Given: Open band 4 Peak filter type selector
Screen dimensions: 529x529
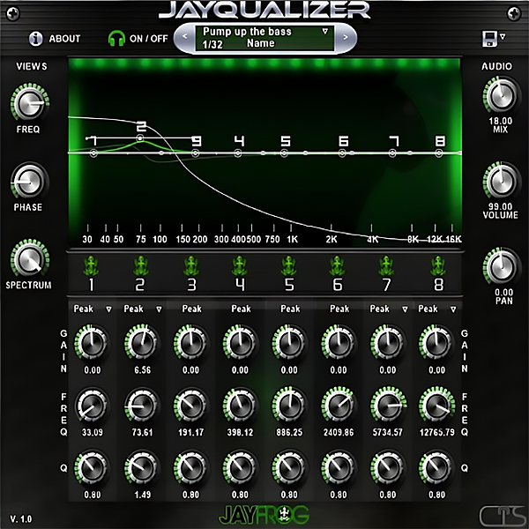Looking at the screenshot, I should 241,309.
